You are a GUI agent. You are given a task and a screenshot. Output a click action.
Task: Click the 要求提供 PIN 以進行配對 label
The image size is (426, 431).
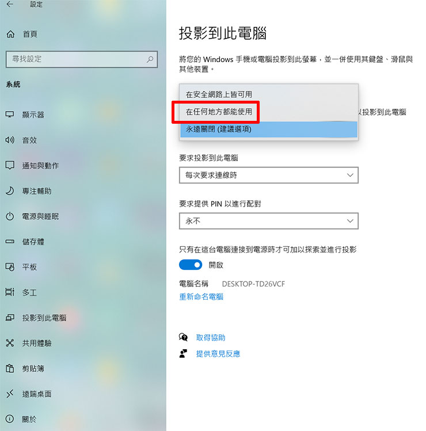coord(220,204)
